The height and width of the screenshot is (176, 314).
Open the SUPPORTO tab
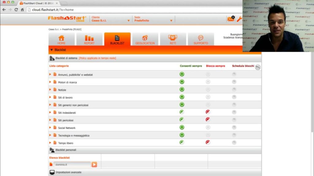click(201, 39)
